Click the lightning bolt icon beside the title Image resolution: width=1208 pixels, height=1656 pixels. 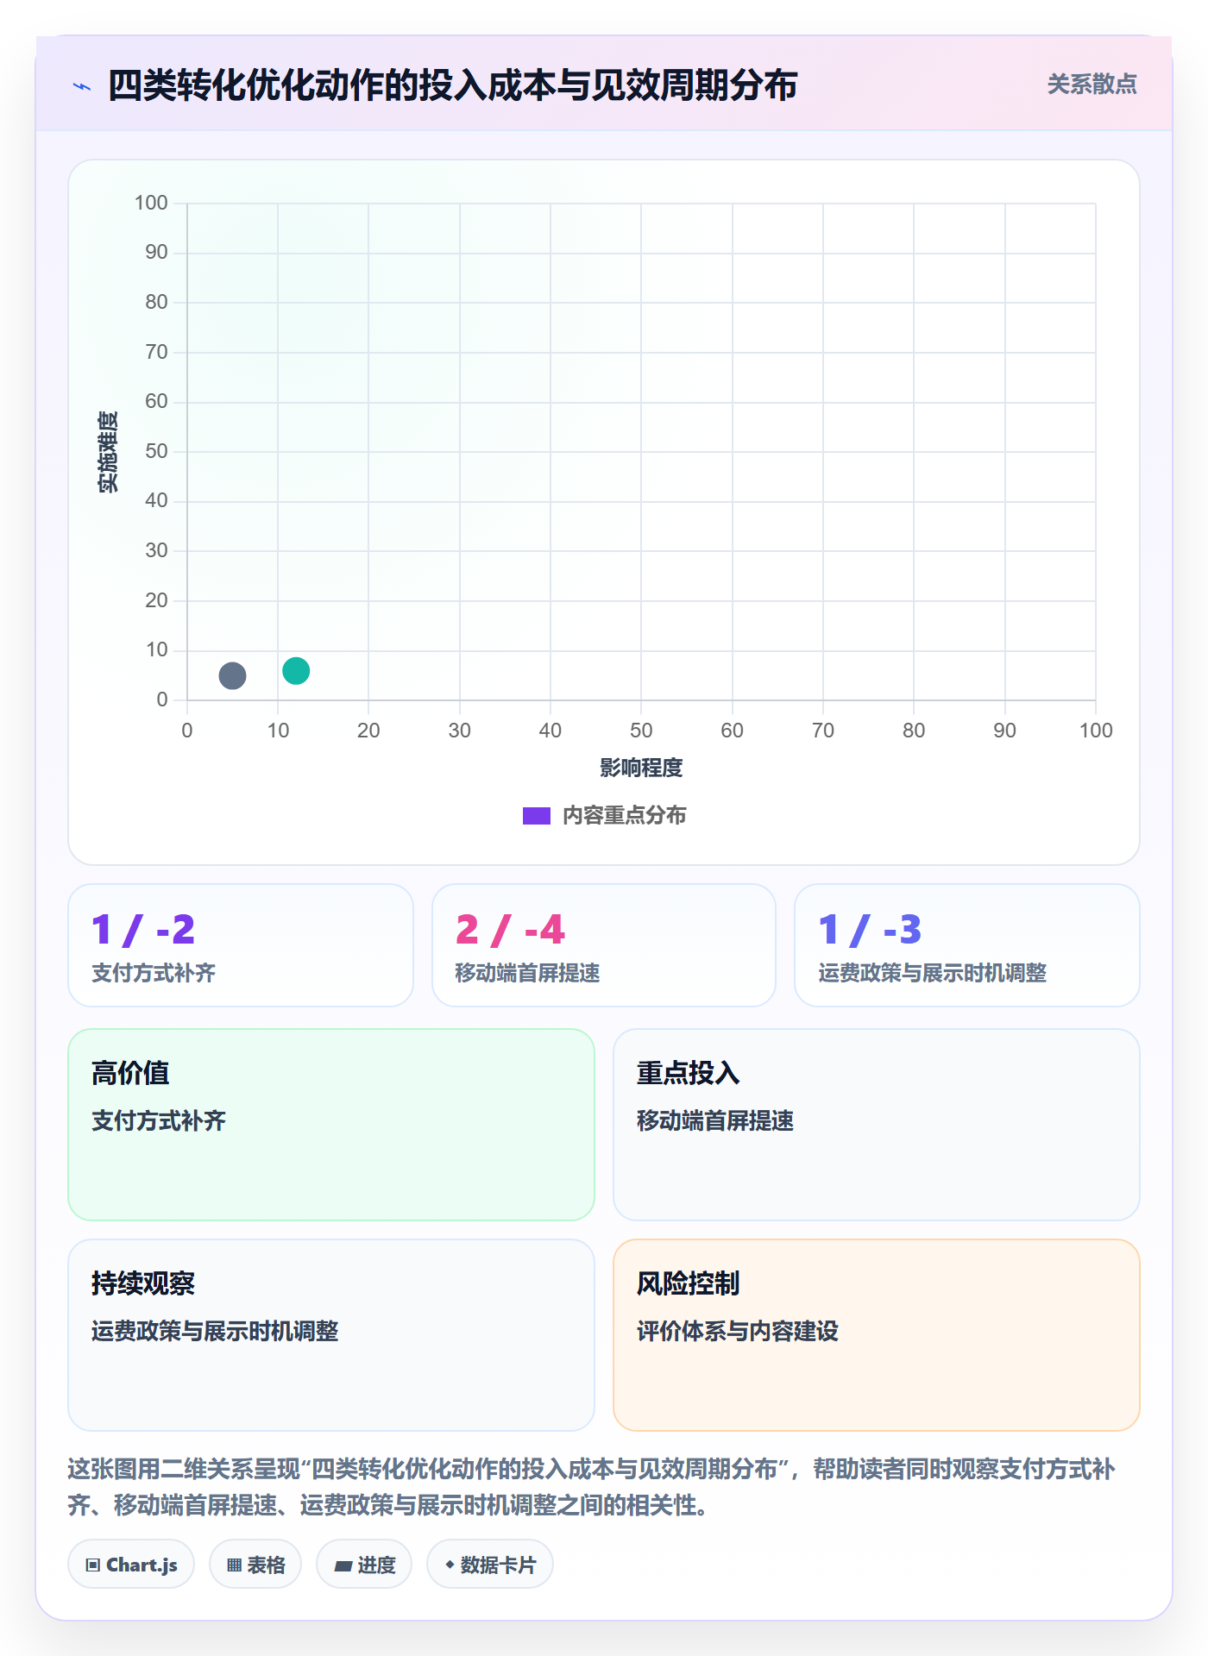82,86
